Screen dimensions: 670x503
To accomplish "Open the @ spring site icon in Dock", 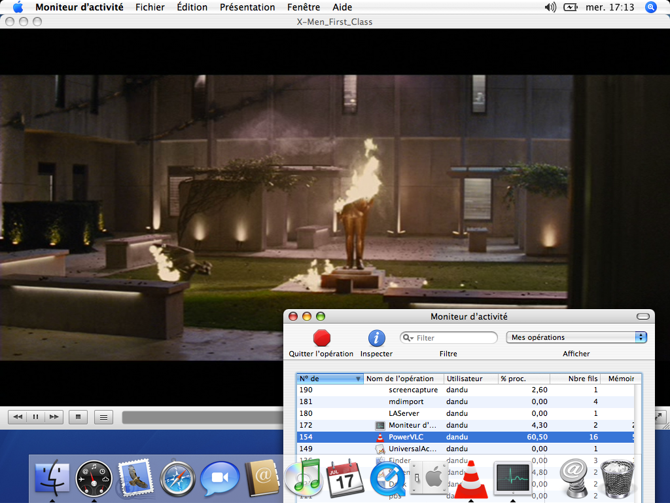I will click(573, 478).
